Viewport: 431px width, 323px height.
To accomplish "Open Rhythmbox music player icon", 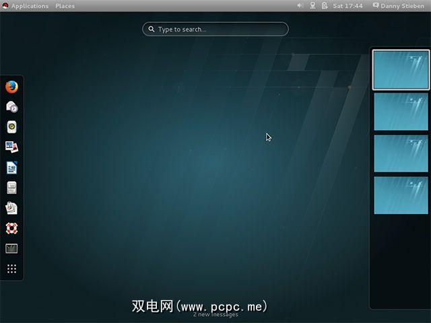I will (x=11, y=127).
